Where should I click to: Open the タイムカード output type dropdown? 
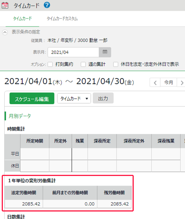[74, 99]
